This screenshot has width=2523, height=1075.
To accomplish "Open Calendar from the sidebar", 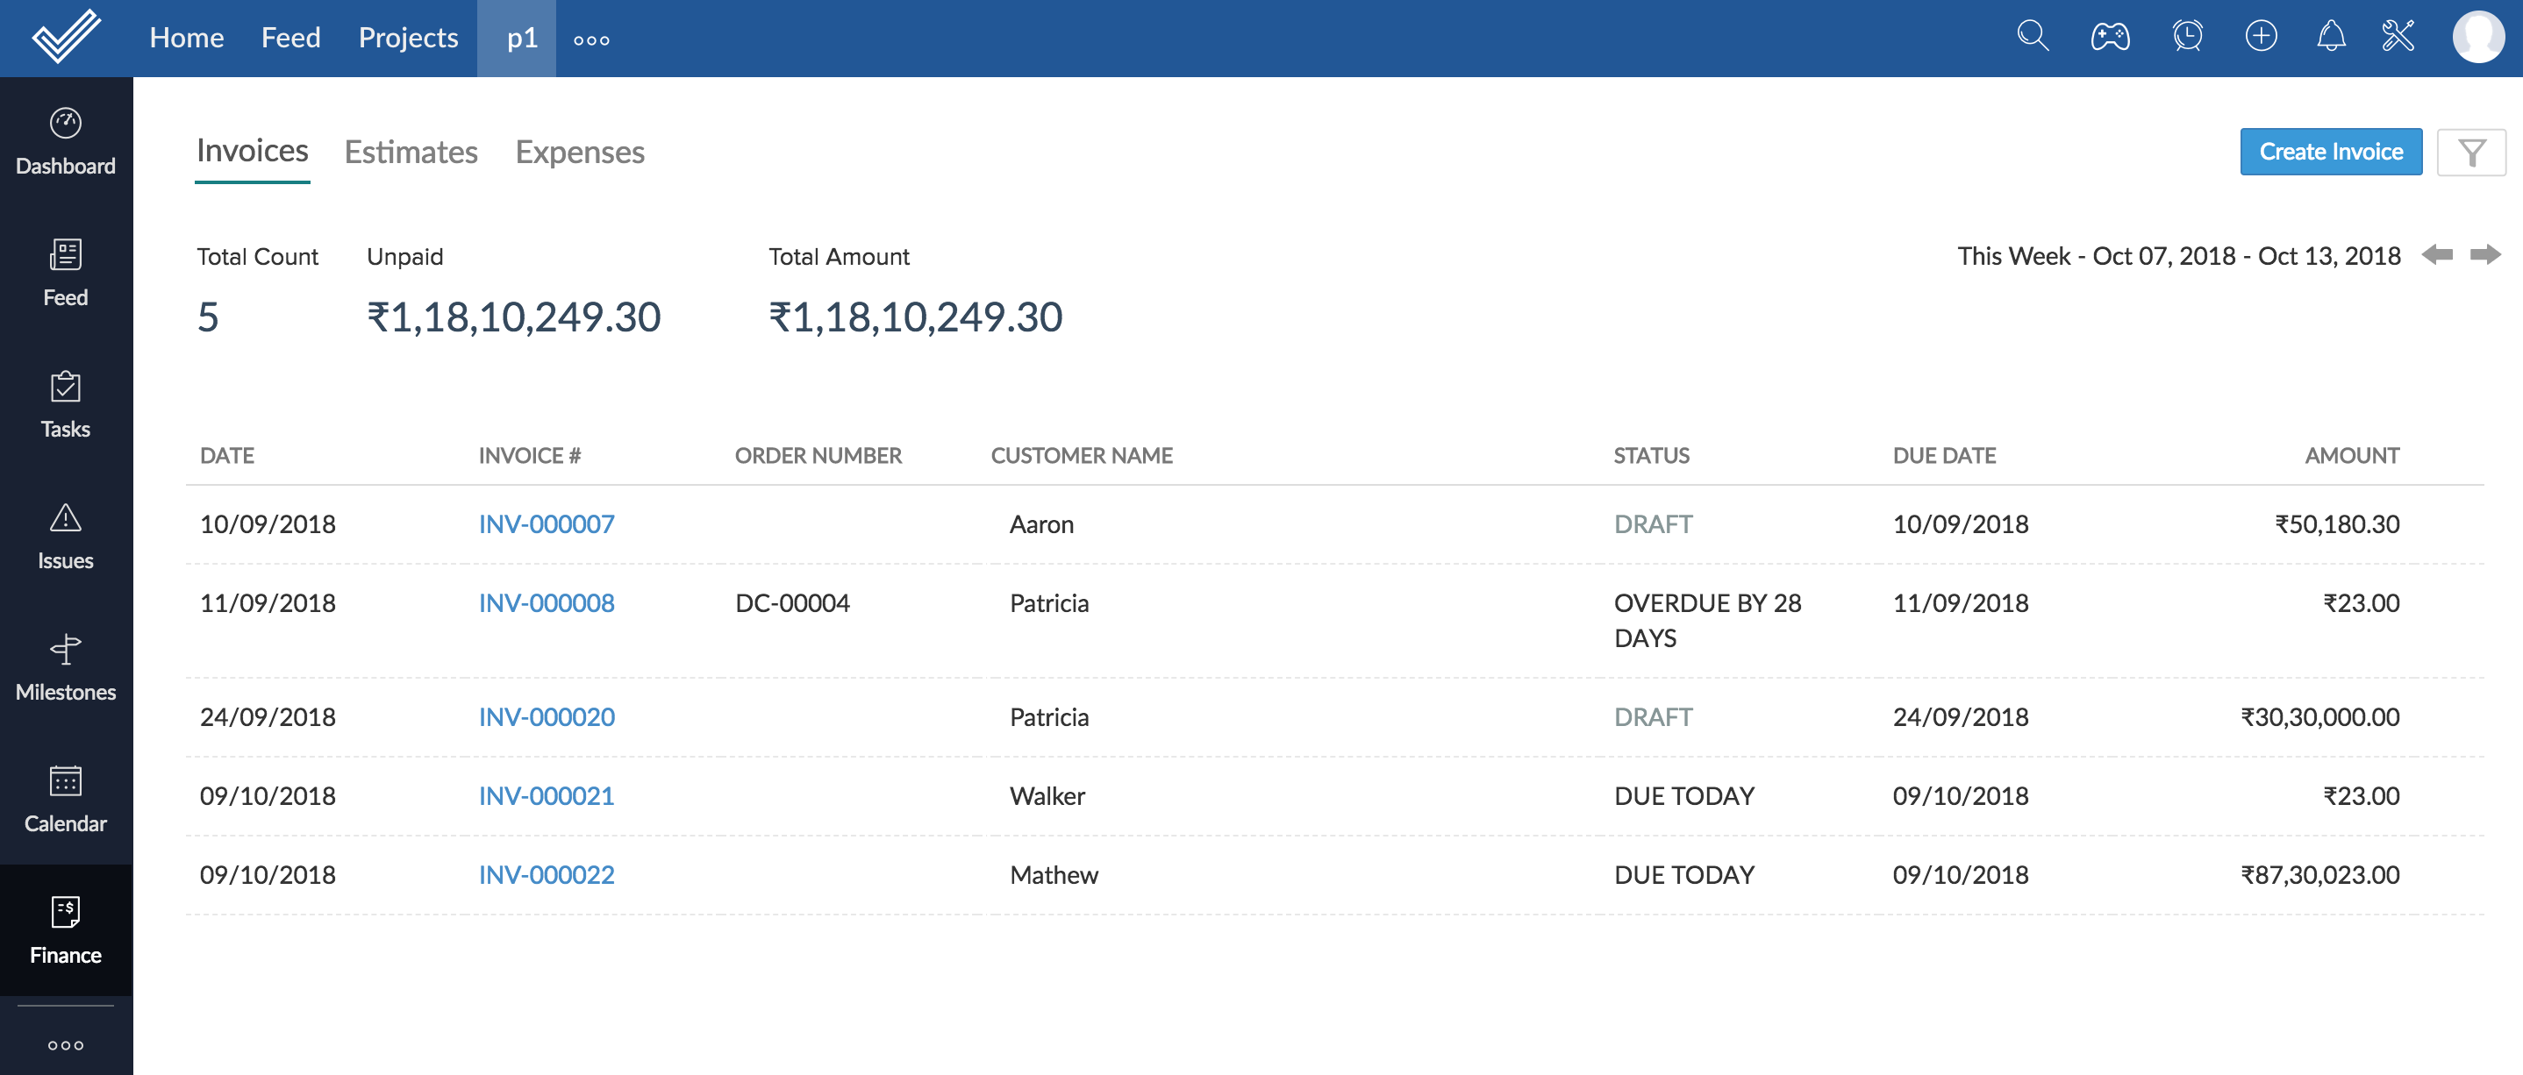I will tap(66, 800).
